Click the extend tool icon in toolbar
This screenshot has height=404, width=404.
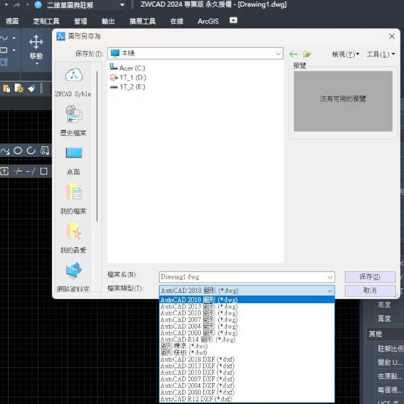click(31, 171)
